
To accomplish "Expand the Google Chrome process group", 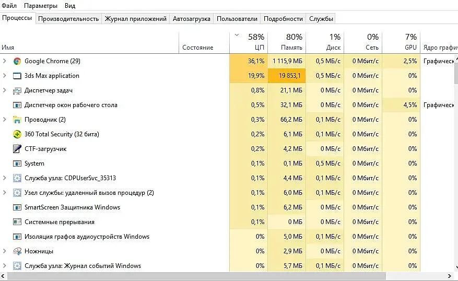I will pyautogui.click(x=4, y=61).
